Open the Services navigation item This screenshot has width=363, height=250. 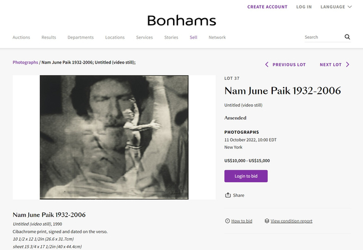(145, 38)
